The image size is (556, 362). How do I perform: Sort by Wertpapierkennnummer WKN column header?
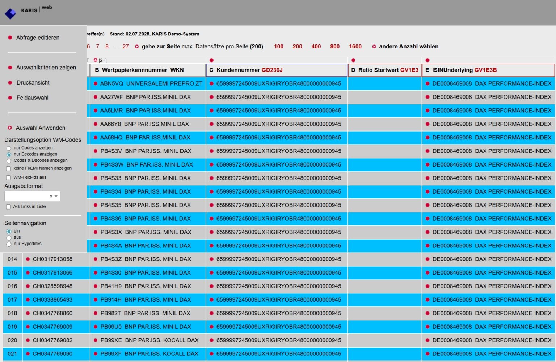point(148,70)
